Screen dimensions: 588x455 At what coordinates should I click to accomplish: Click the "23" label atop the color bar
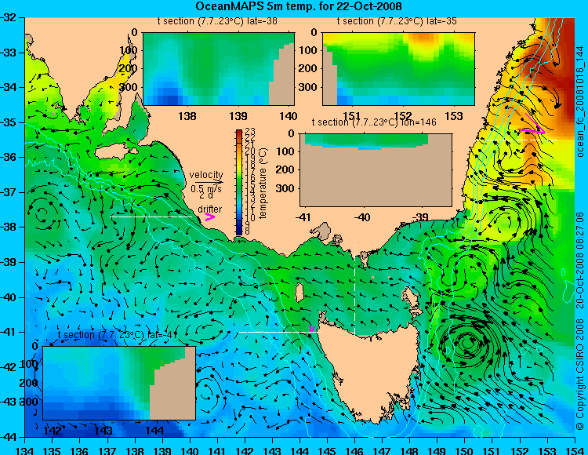(x=250, y=131)
